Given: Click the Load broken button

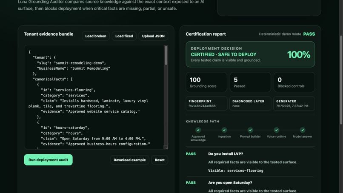Looking at the screenshot, I should 96,36.
